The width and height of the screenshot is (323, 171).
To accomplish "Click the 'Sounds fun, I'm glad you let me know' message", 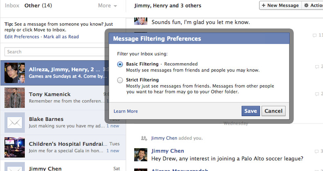I will tap(201, 22).
